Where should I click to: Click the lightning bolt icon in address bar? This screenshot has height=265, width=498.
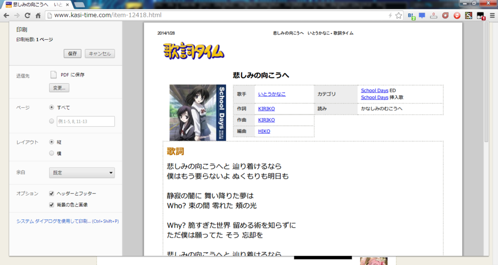pyautogui.click(x=390, y=15)
